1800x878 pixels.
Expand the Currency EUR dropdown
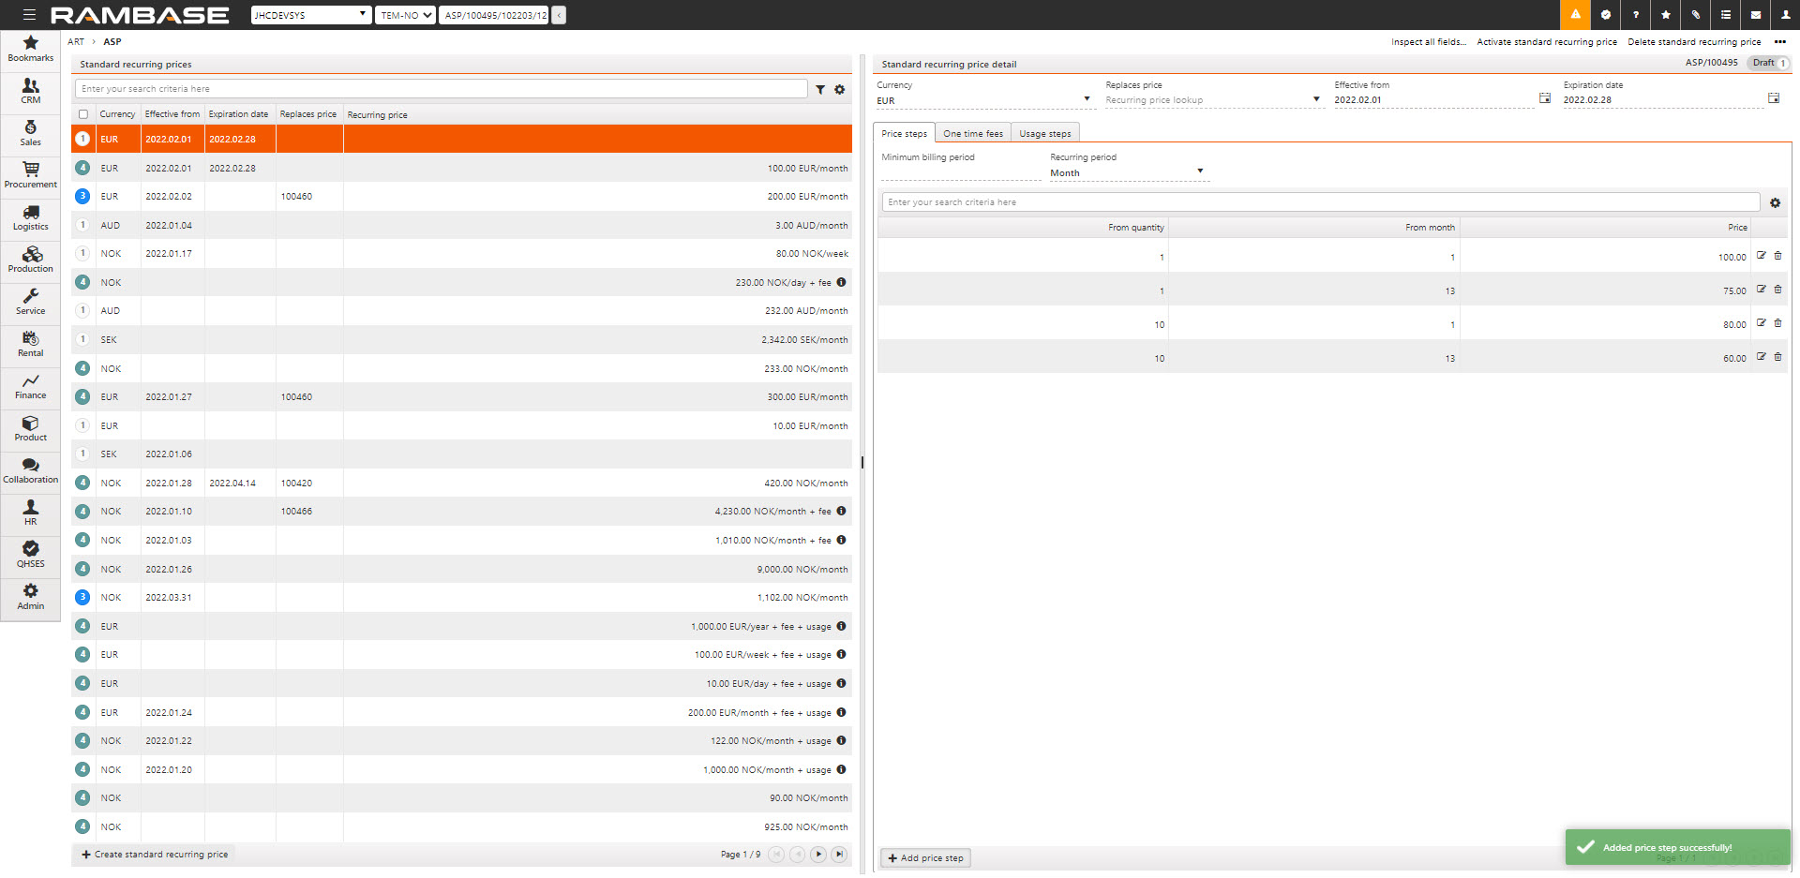[x=1087, y=99]
